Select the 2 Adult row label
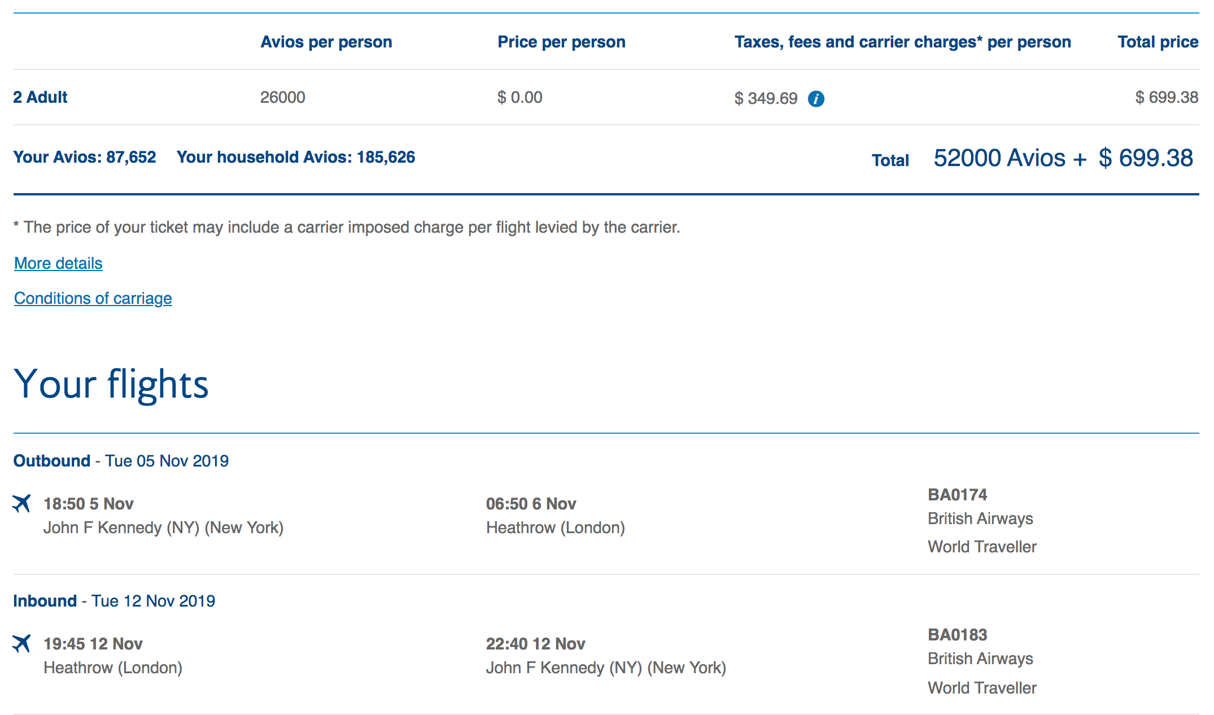 [x=40, y=97]
